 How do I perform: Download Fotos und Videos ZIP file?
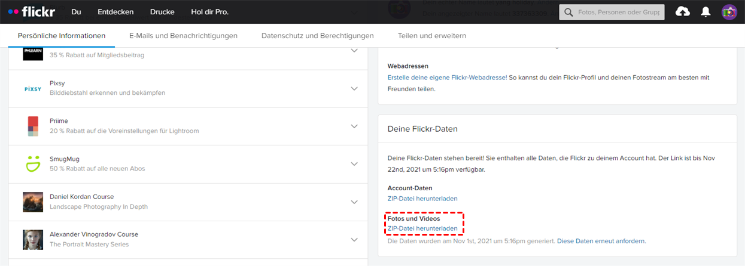coord(422,228)
